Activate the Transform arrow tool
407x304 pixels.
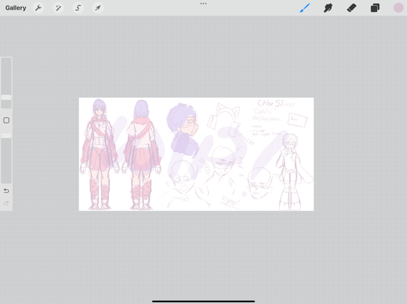click(x=98, y=8)
